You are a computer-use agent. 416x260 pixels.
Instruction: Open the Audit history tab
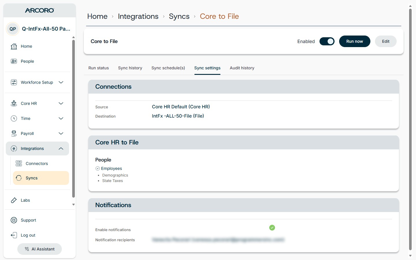(242, 68)
